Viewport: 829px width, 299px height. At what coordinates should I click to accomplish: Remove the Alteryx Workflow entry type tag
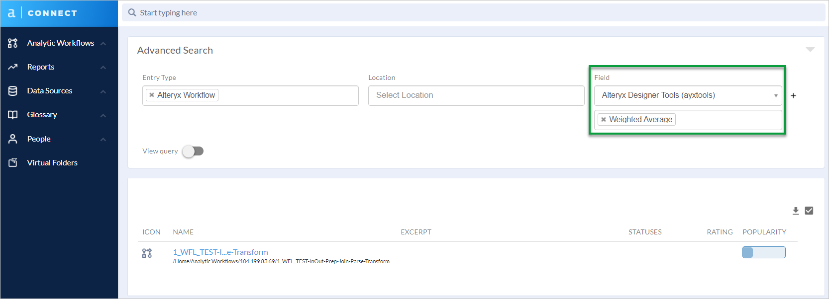click(x=152, y=95)
